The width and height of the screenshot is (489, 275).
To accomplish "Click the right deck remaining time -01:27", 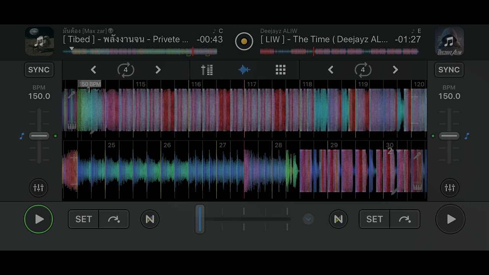I will (x=408, y=39).
